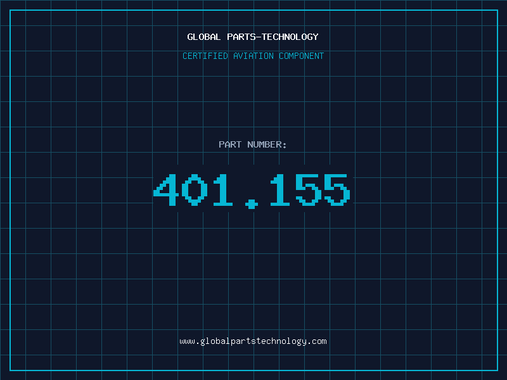Open the www.globalpartstechnology.com link
507x380 pixels.
coord(253,341)
